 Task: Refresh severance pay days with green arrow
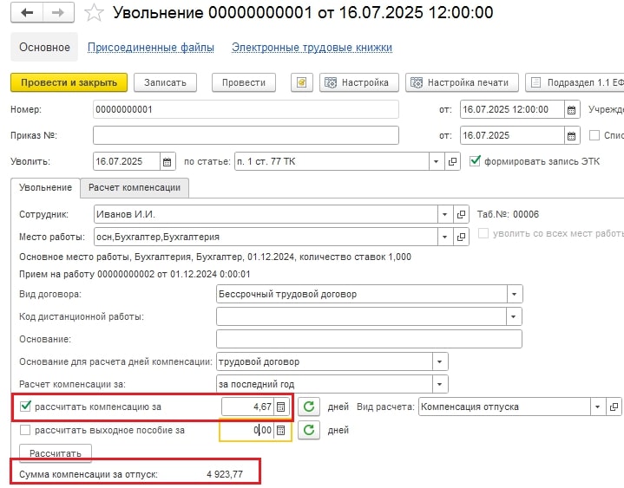309,430
